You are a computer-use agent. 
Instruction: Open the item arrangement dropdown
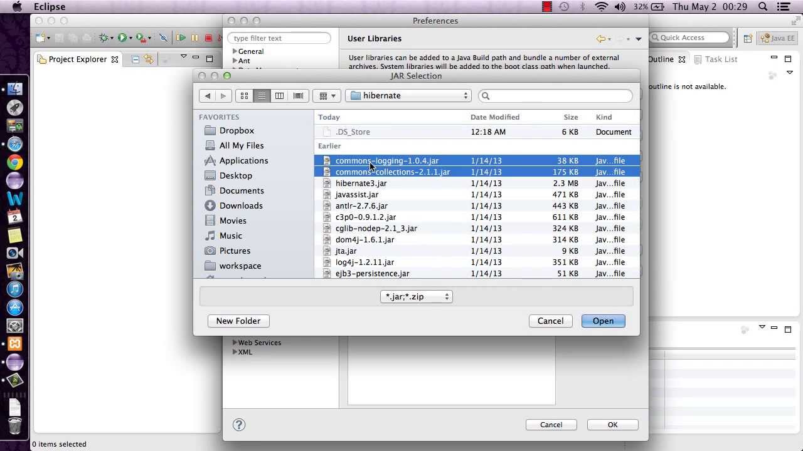pyautogui.click(x=327, y=96)
